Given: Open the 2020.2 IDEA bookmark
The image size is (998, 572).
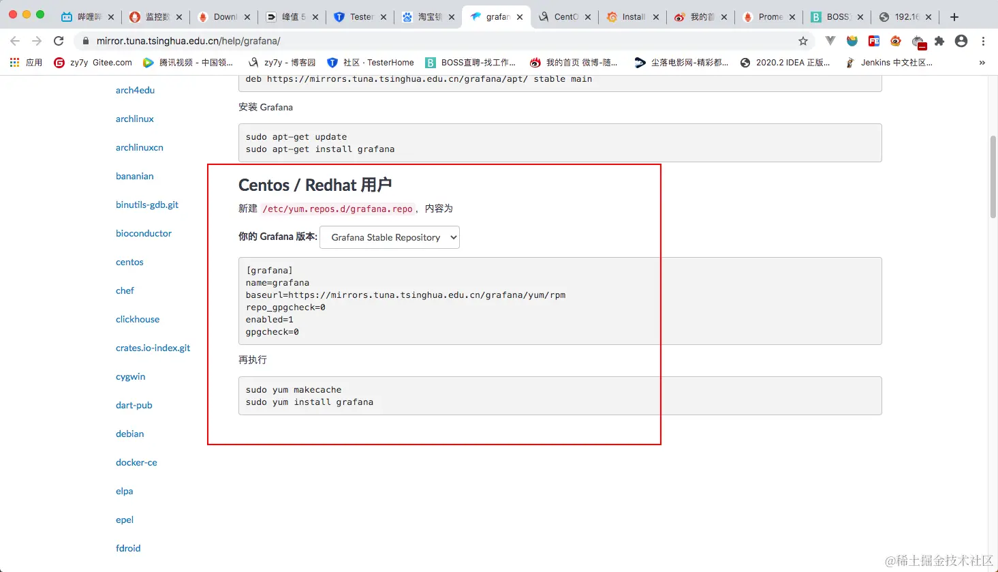Looking at the screenshot, I should pyautogui.click(x=785, y=62).
